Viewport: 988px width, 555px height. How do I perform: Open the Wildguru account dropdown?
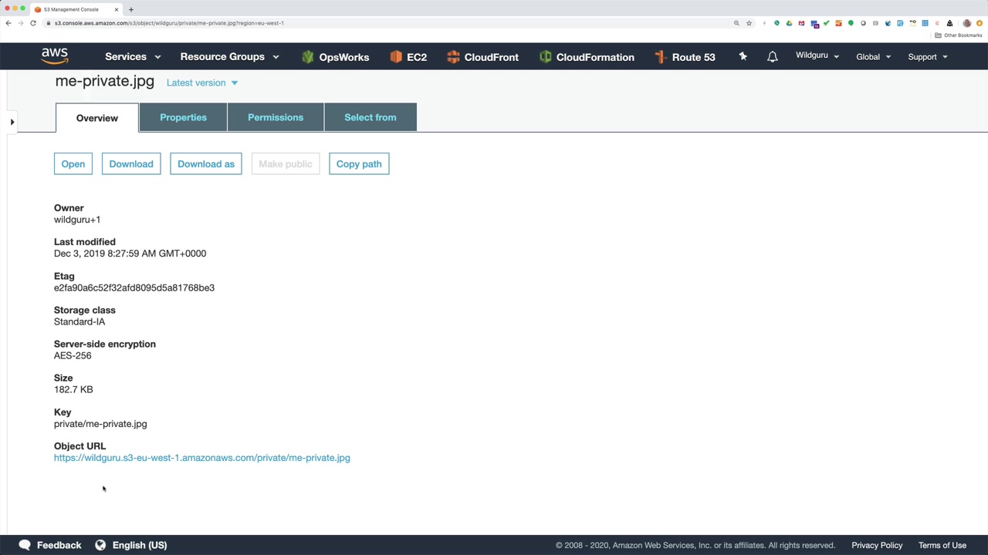tap(817, 55)
